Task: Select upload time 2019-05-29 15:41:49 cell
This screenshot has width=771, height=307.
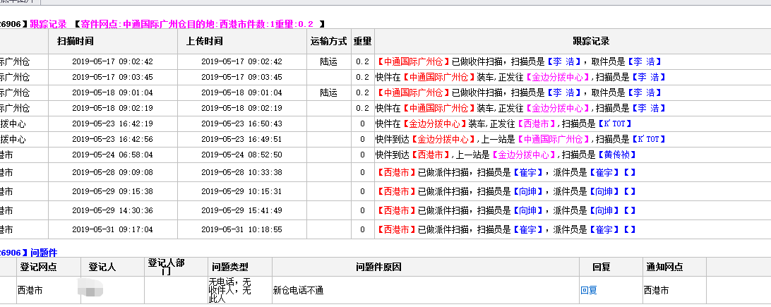Action: [242, 211]
